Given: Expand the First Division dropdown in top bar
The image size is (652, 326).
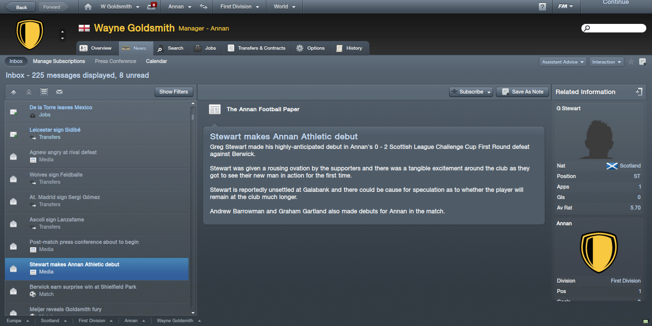Looking at the screenshot, I should pos(240,7).
